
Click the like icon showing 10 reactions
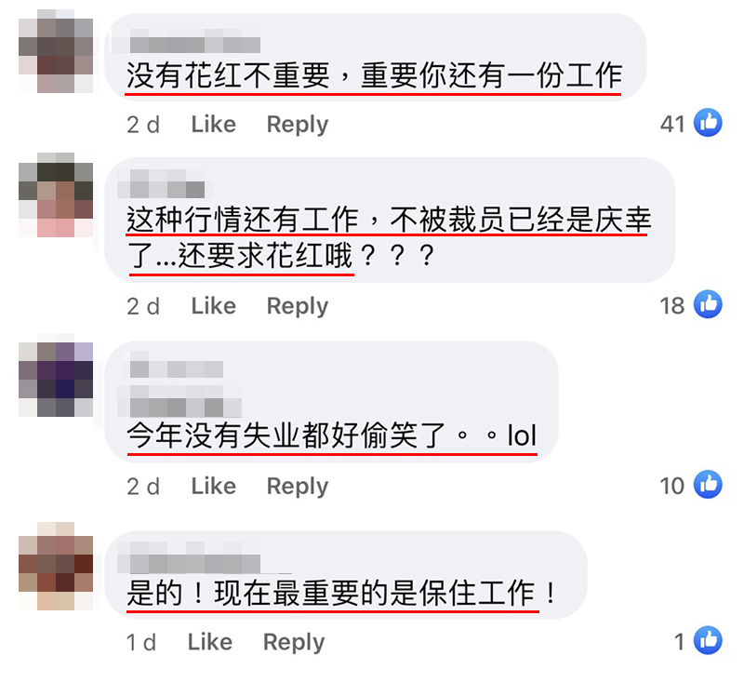click(x=708, y=484)
